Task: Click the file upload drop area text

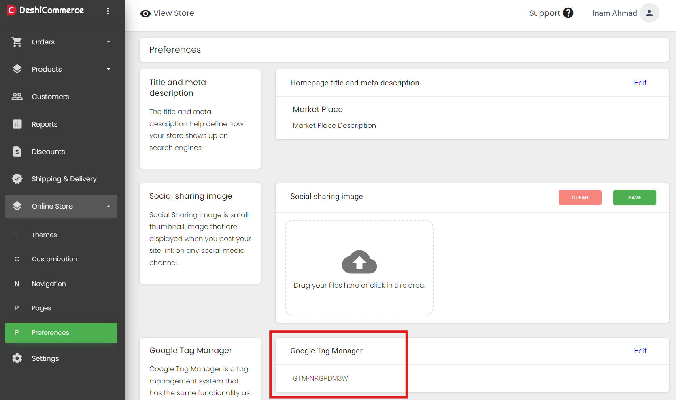Action: [359, 285]
